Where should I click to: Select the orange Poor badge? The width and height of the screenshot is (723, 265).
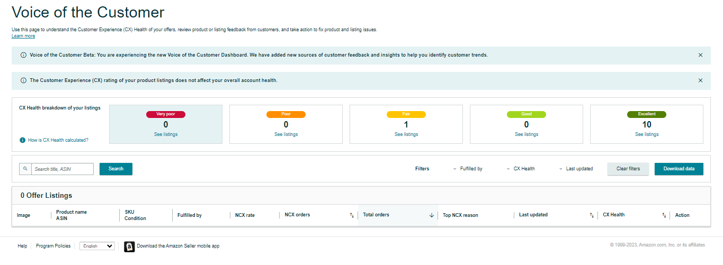(x=286, y=114)
